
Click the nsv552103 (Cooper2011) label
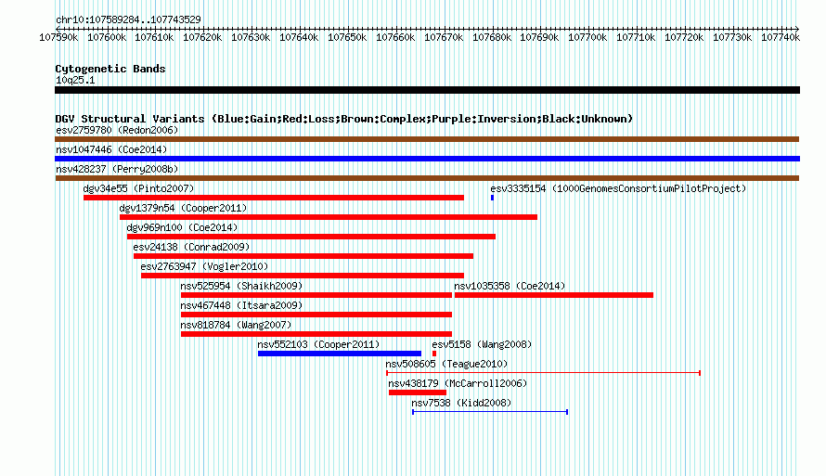tap(318, 344)
